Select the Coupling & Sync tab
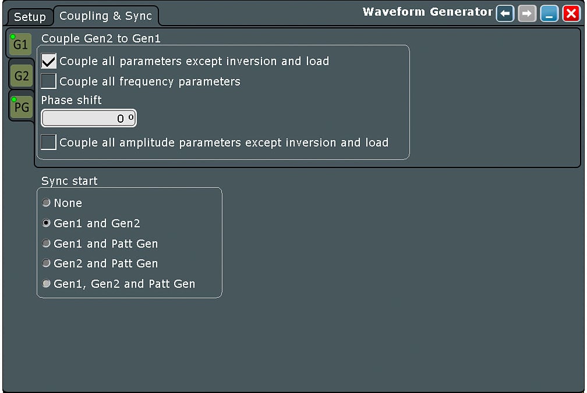 click(x=105, y=16)
